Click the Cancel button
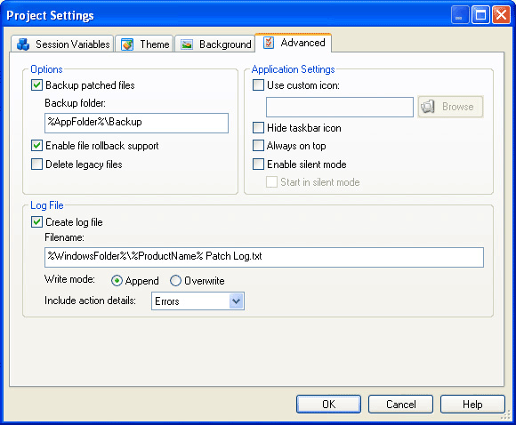The height and width of the screenshot is (425, 516). [x=400, y=404]
